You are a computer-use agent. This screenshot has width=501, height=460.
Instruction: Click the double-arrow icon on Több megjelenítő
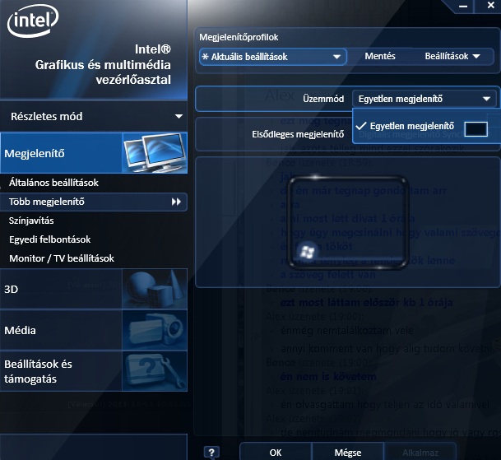click(176, 202)
